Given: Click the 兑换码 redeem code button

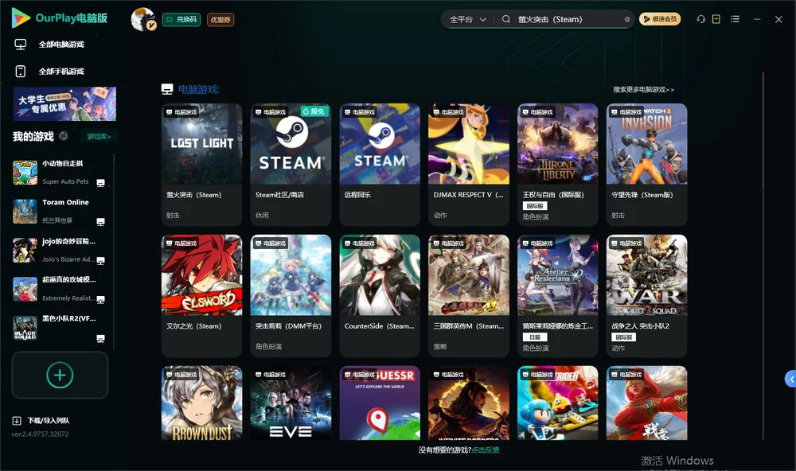Looking at the screenshot, I should [181, 19].
